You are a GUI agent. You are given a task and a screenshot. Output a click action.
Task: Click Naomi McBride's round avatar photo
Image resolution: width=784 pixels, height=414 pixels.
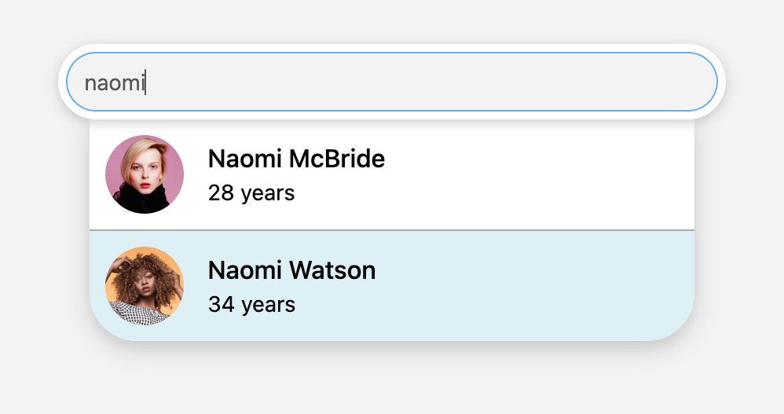[x=145, y=174]
